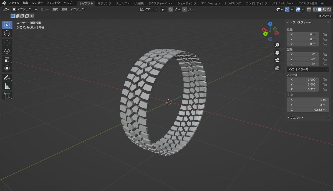Lock the scale Z value
The width and height of the screenshot is (333, 191).
coord(324,89)
